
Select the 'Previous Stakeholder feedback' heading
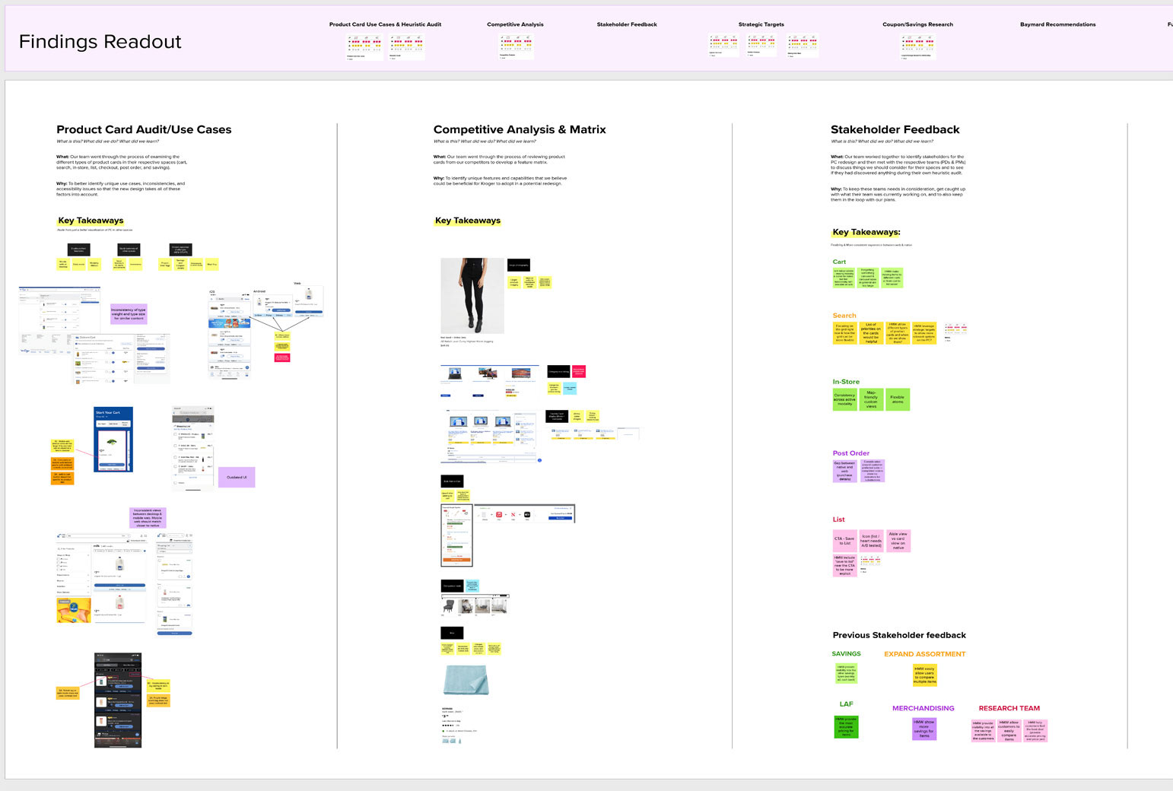(899, 635)
